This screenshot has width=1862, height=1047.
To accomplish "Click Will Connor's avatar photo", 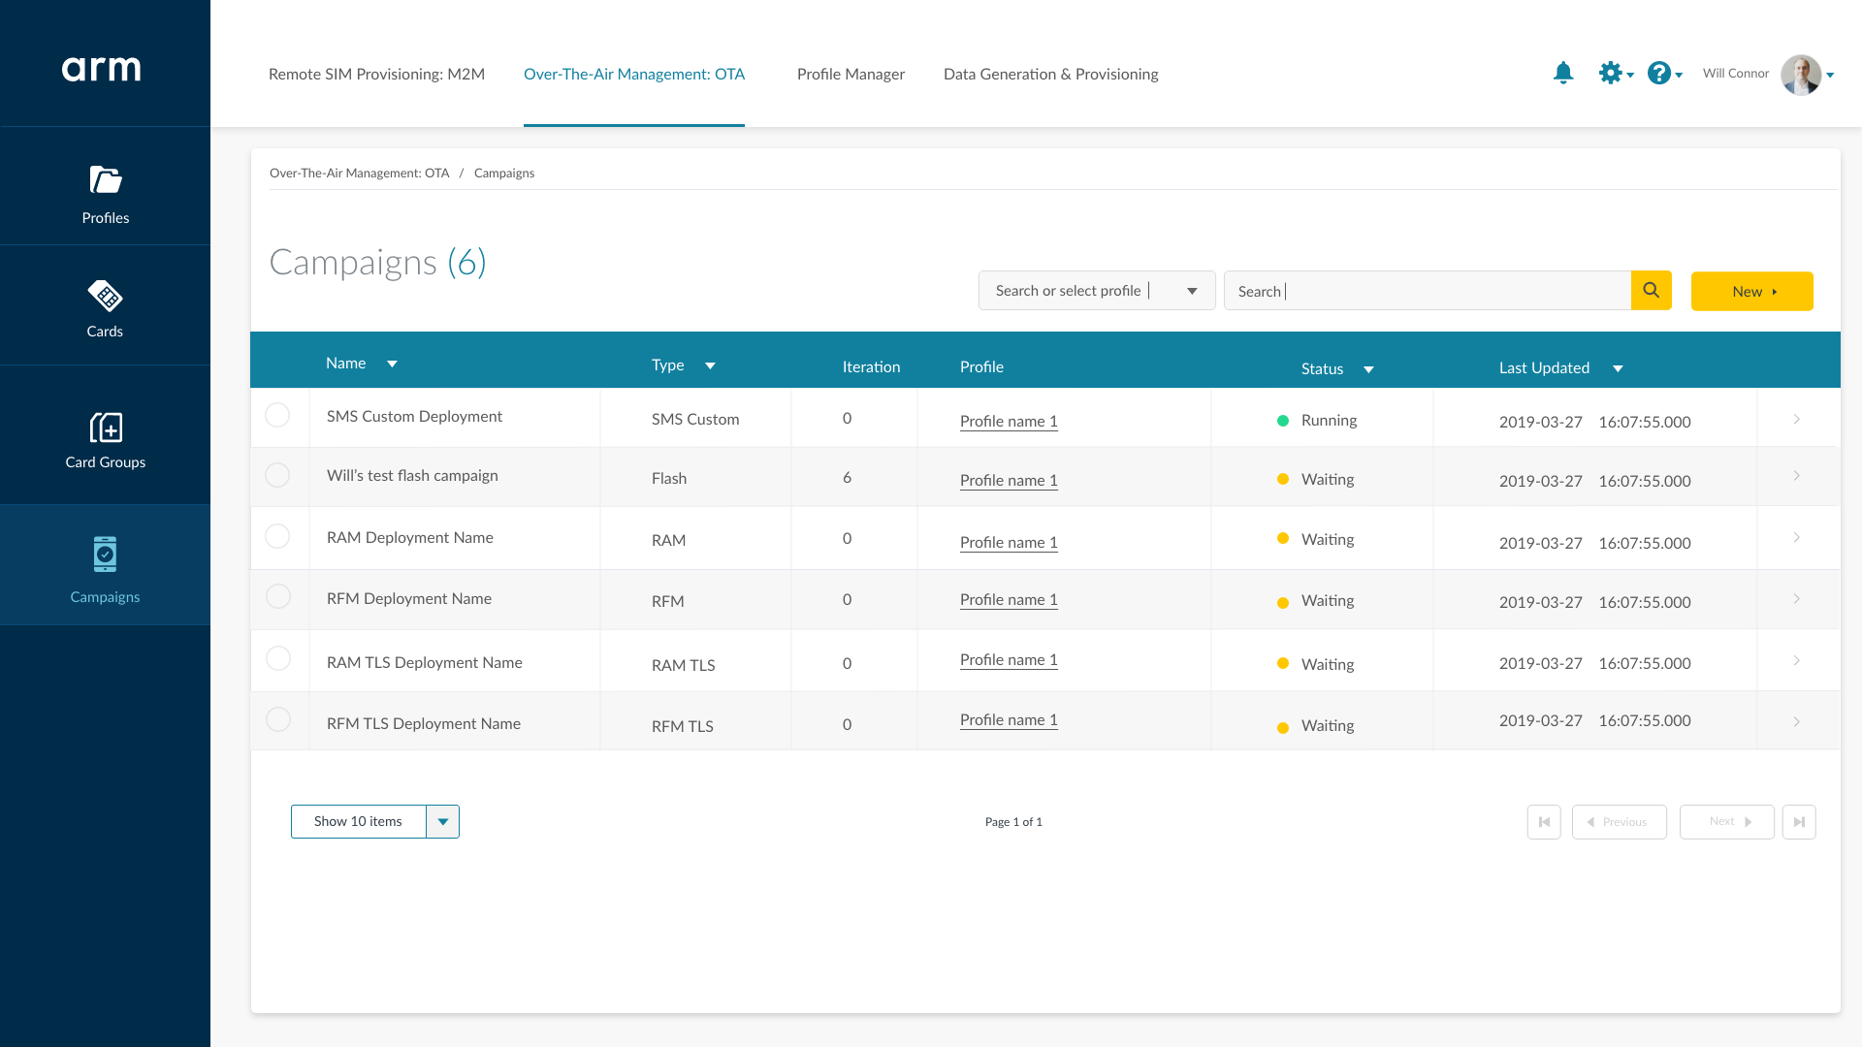I will tap(1801, 75).
